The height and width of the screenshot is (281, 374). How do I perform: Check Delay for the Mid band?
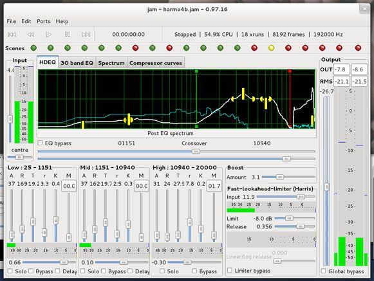pos(130,271)
